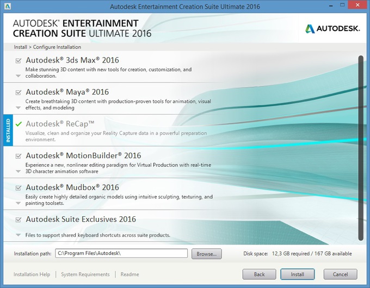
Task: Toggle the Autodesk MotionBuilder 2016 checkbox
Action: point(18,156)
